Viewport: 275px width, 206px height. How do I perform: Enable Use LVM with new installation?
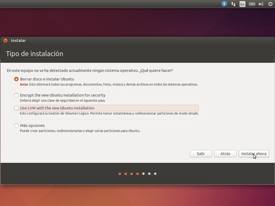(16, 108)
